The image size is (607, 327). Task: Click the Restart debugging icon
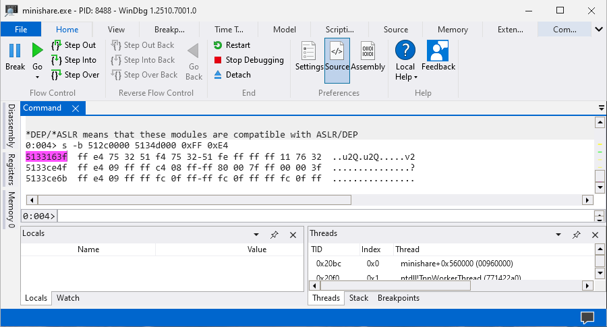[218, 45]
